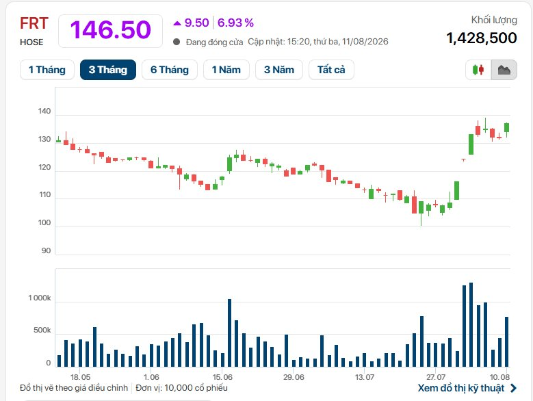The image size is (533, 401).
Task: Click the 500k volume axis label
Action: [42, 331]
